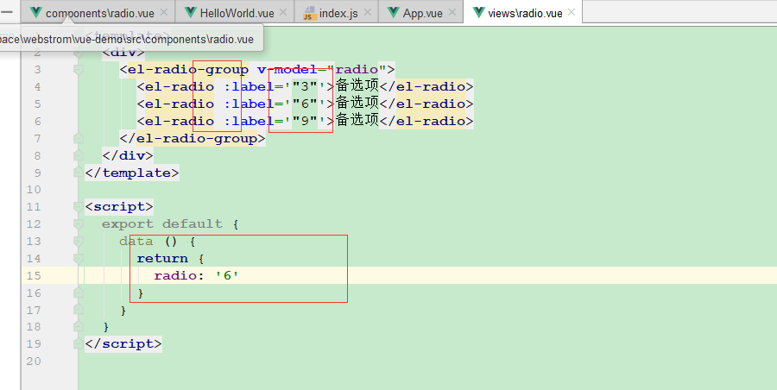Click the closing </el-radio-group> tag
This screenshot has width=777, height=390.
pos(193,138)
